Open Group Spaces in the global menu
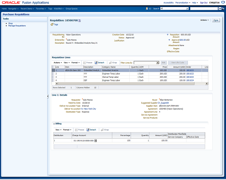Screen dimensions: 226x180 point(71,8)
